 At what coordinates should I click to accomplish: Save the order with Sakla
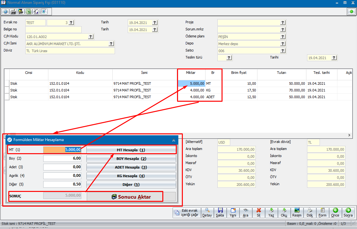point(220,213)
